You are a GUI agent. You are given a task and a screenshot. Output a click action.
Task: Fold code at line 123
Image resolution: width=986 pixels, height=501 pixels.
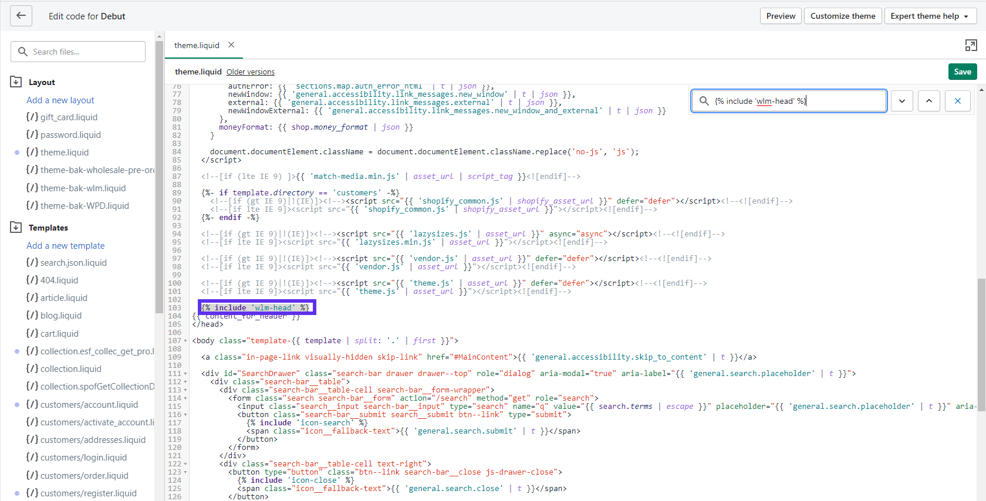coord(185,472)
